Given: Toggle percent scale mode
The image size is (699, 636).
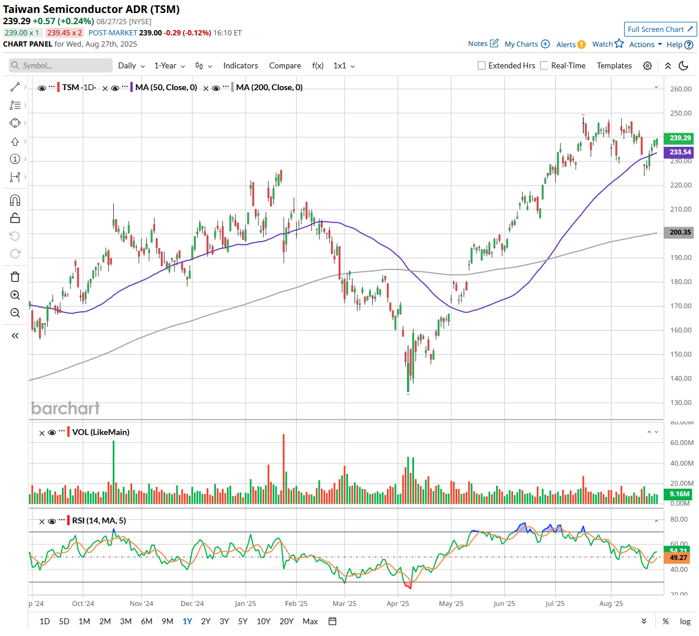Looking at the screenshot, I should coord(665,621).
